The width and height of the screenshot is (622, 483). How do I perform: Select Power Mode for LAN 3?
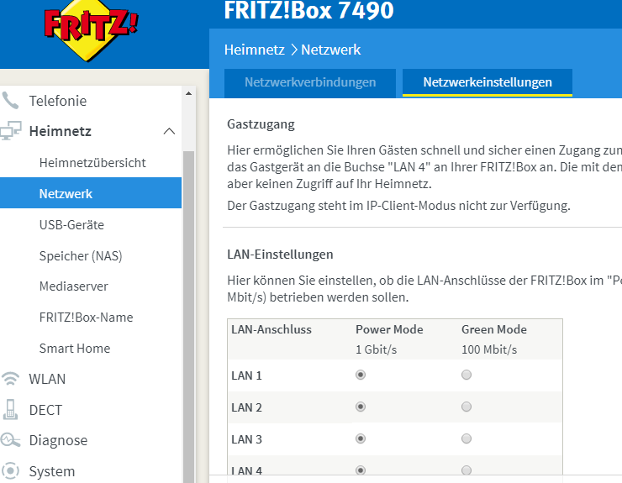pos(361,438)
